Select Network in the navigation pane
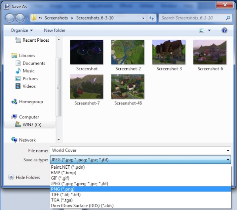The width and height of the screenshot is (237, 210). click(27, 140)
